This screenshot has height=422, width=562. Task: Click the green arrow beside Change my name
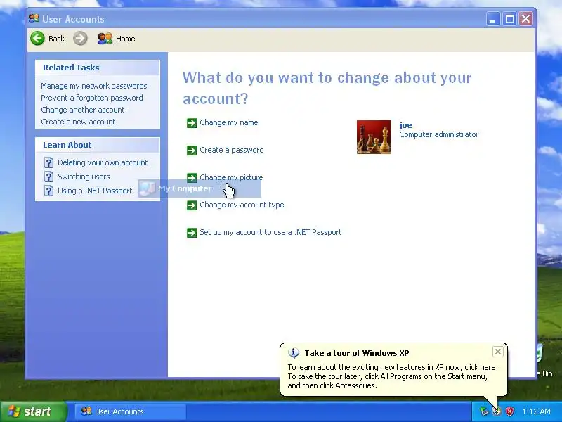coord(192,122)
